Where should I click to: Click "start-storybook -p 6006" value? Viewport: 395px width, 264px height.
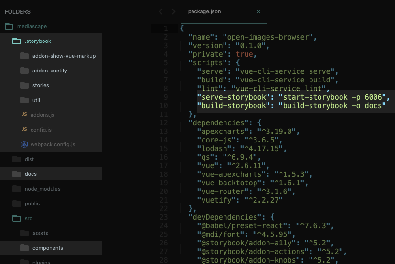pyautogui.click(x=332, y=97)
